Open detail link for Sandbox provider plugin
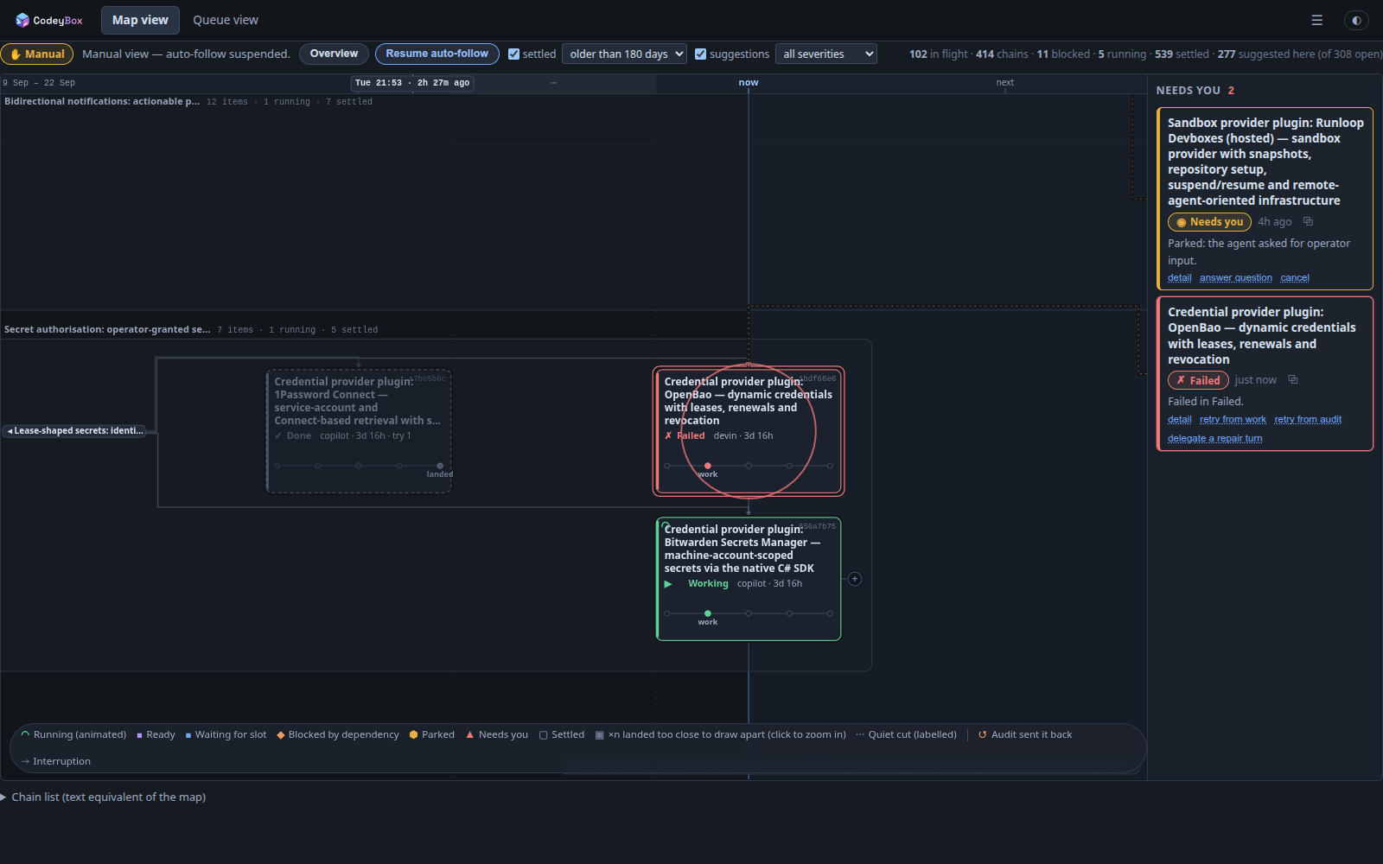The width and height of the screenshot is (1383, 864). tap(1179, 278)
